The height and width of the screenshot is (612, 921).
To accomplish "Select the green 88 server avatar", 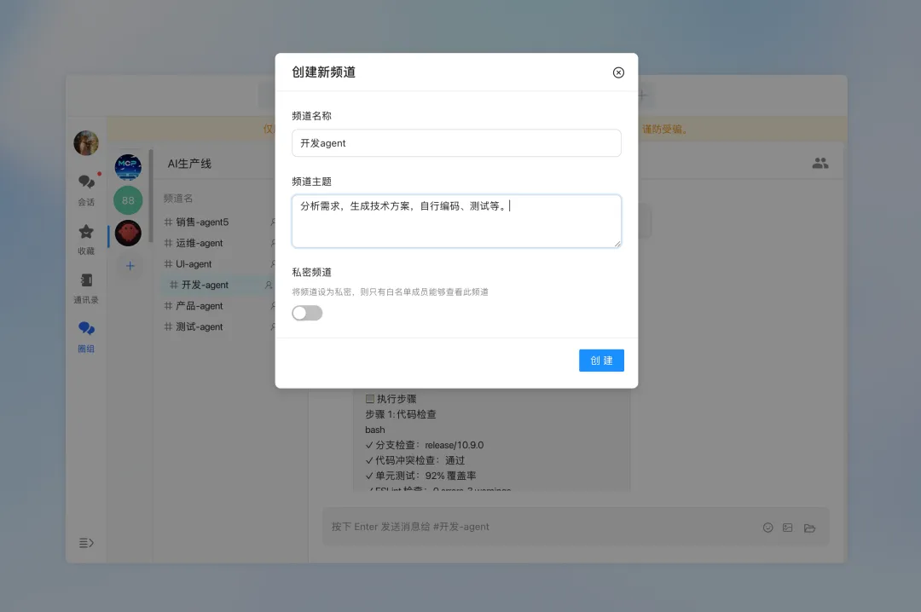I will 128,200.
